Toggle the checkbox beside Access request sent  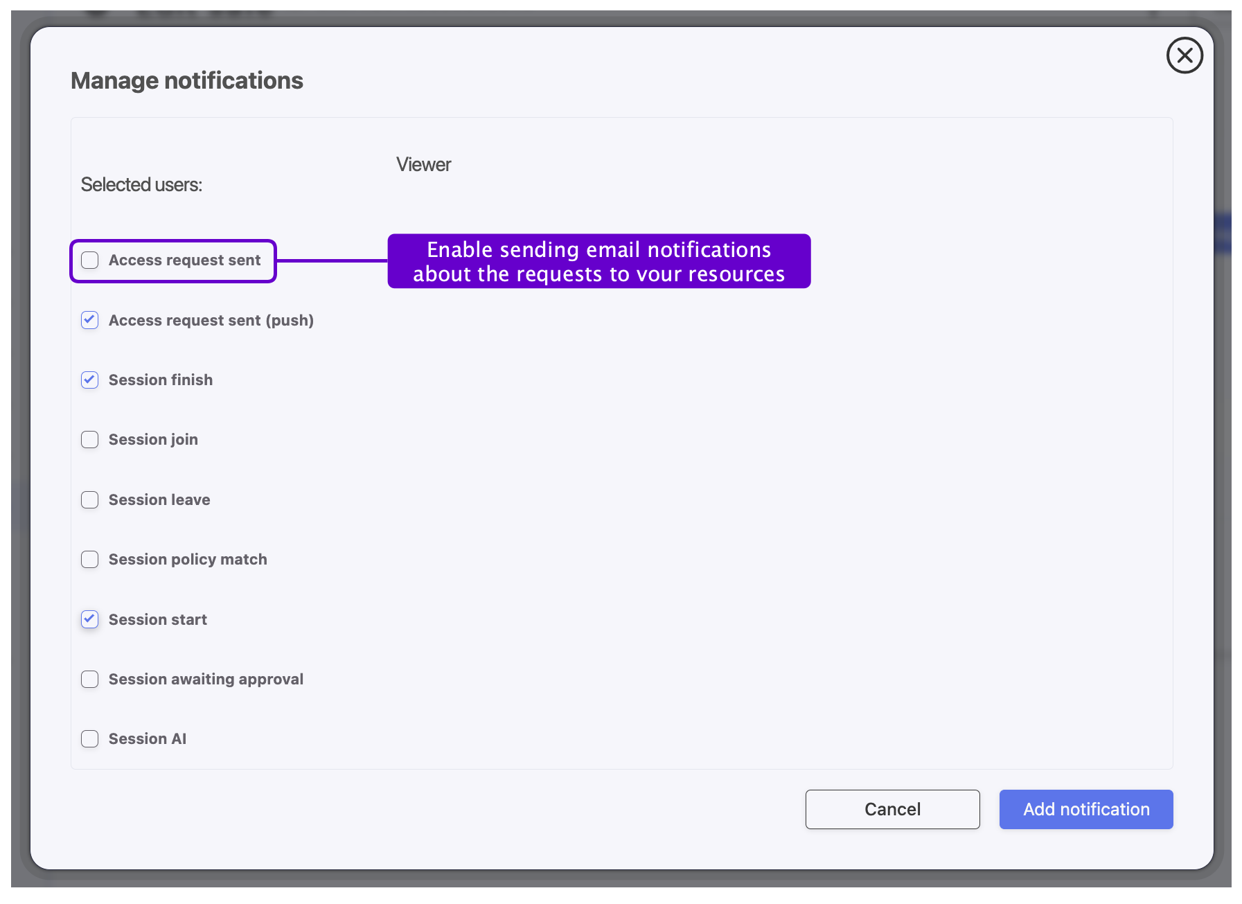(x=89, y=260)
